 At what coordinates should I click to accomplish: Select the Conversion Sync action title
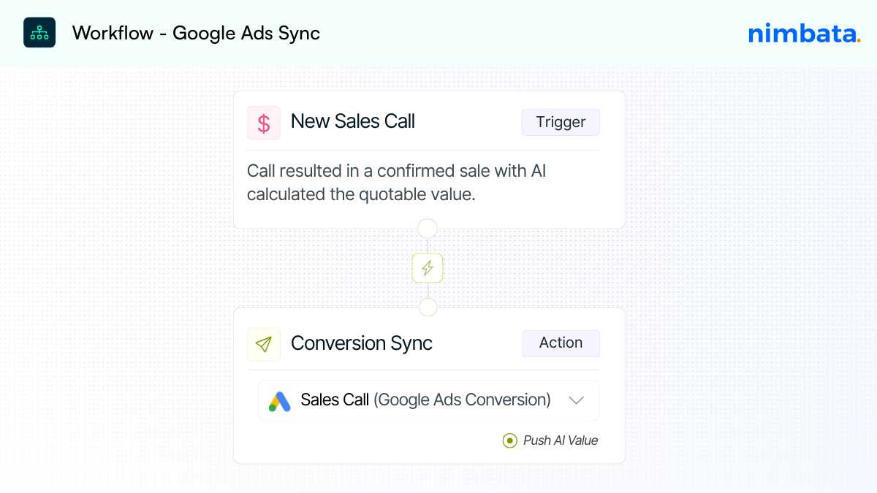361,343
